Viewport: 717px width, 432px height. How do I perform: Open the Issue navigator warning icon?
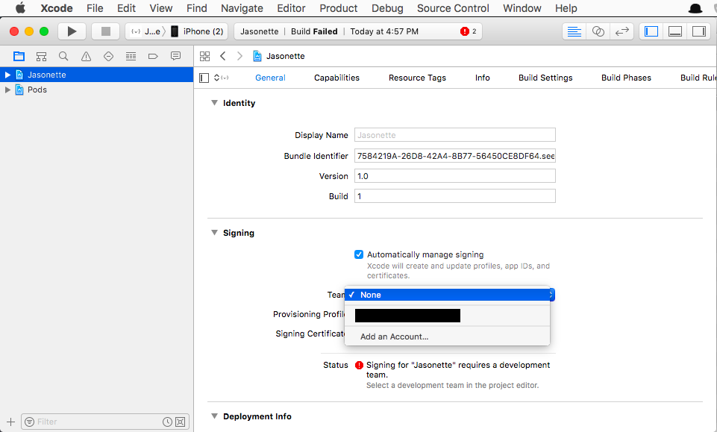86,56
